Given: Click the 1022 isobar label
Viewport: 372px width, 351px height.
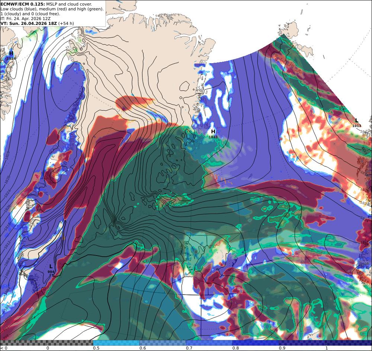Looking at the screenshot, I should coord(365,203).
